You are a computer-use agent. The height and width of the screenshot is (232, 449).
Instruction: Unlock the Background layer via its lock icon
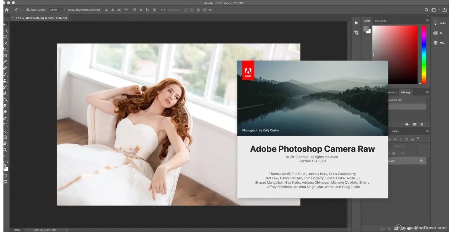click(421, 161)
